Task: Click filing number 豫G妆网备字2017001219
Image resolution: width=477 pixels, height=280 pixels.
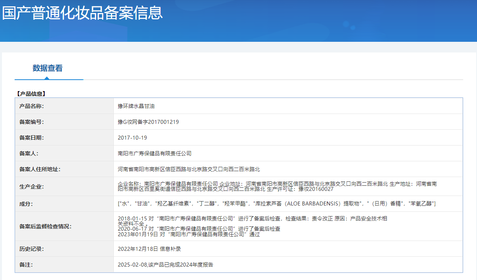Action: (148, 122)
